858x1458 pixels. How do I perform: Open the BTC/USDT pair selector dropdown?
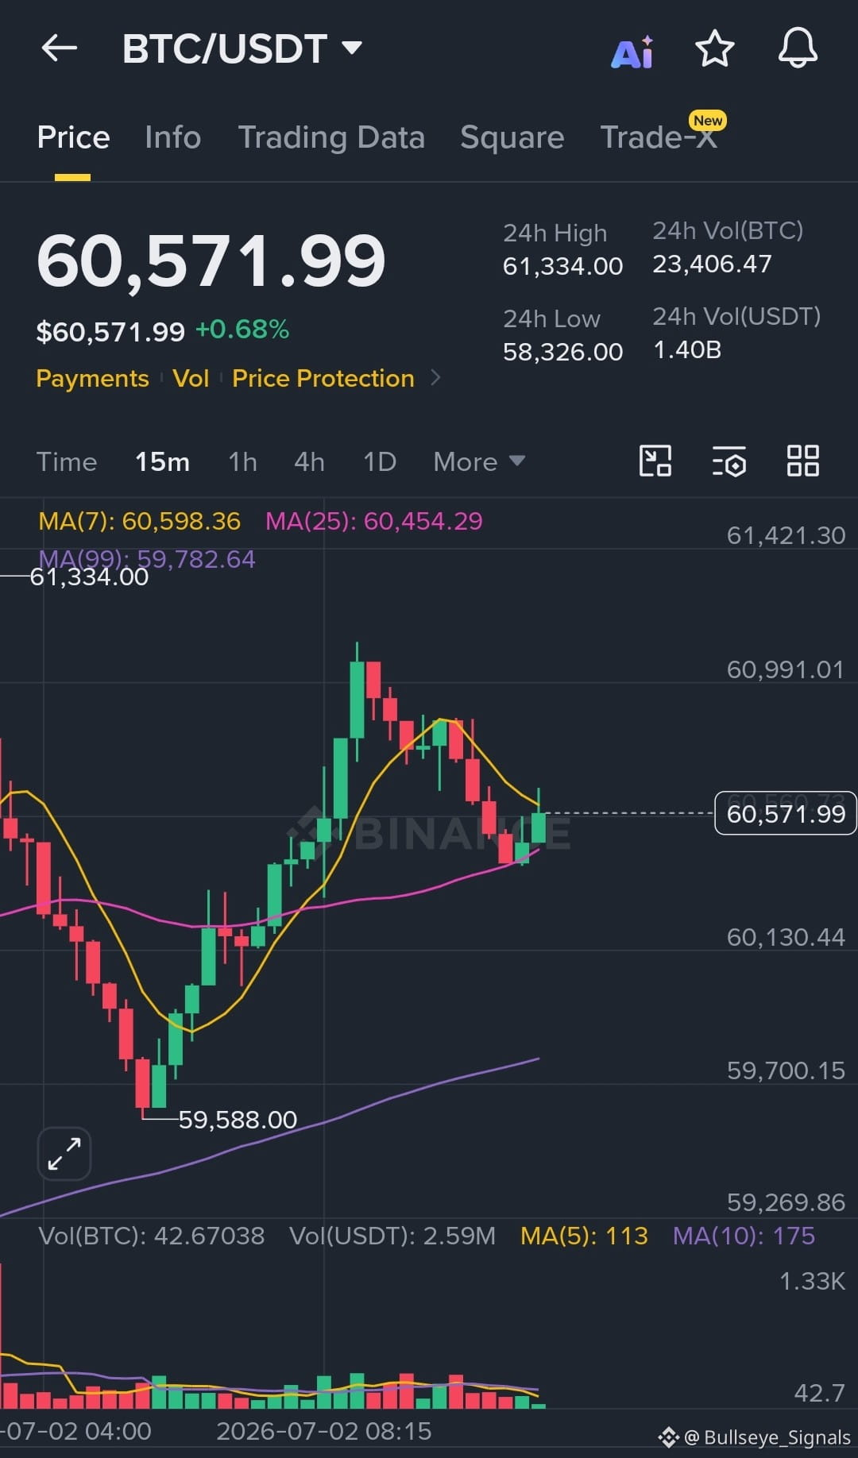tap(242, 48)
